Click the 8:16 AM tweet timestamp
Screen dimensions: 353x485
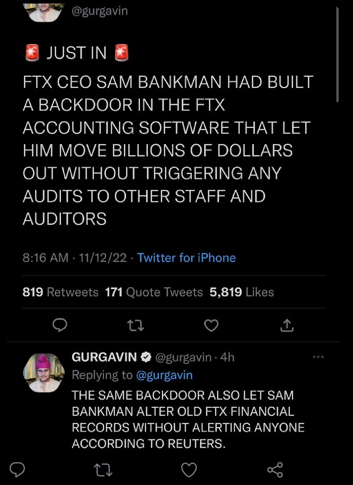[x=45, y=258]
